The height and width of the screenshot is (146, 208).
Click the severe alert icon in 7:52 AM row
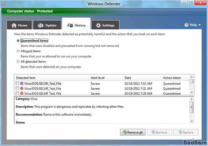click(x=22, y=83)
